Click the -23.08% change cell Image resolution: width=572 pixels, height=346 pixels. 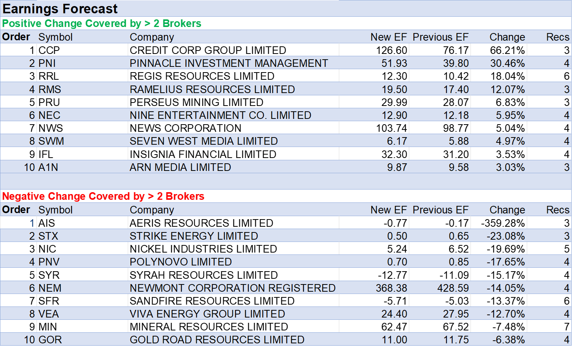(505, 236)
